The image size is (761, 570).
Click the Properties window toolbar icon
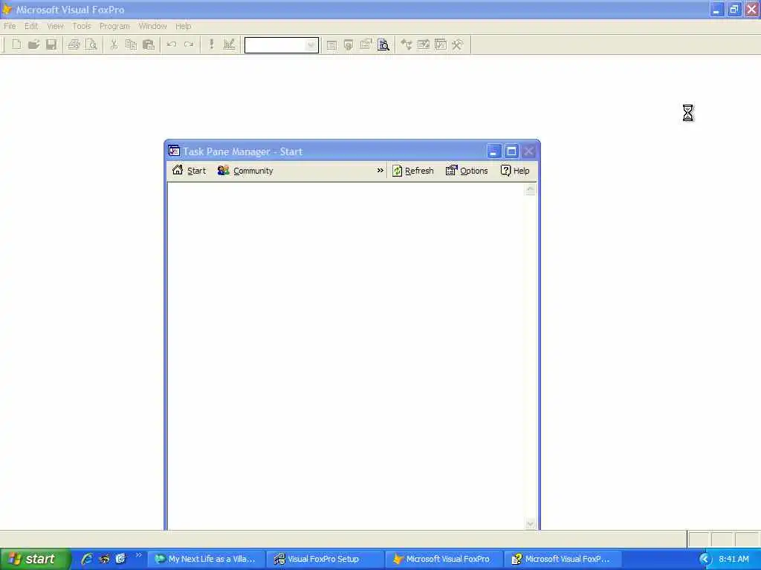(366, 45)
